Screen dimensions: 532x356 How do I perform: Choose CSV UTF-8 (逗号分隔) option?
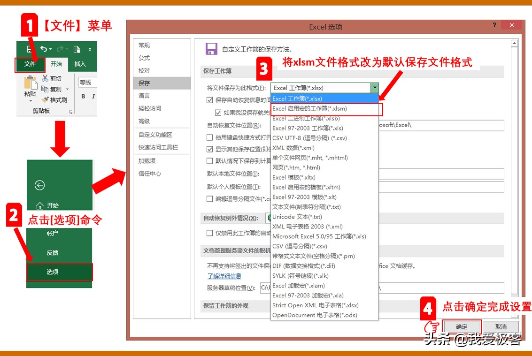pos(325,138)
